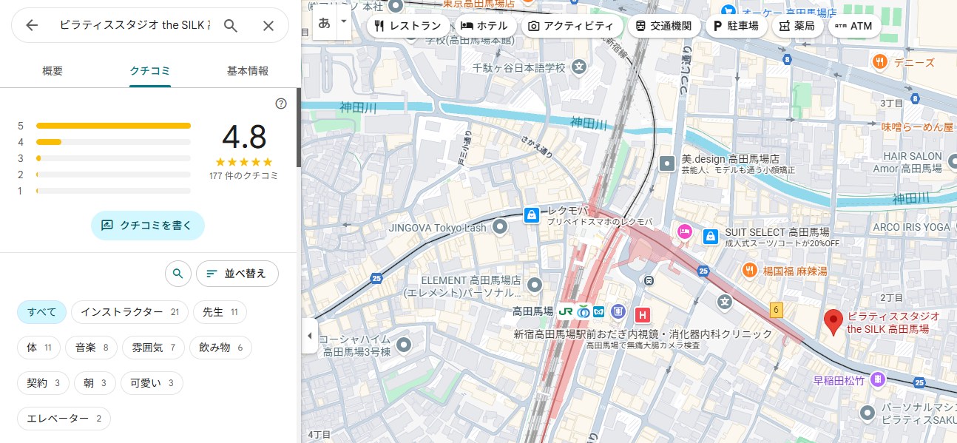The image size is (957, 443).
Task: Search reviews with the magnifier button
Action: tap(177, 274)
